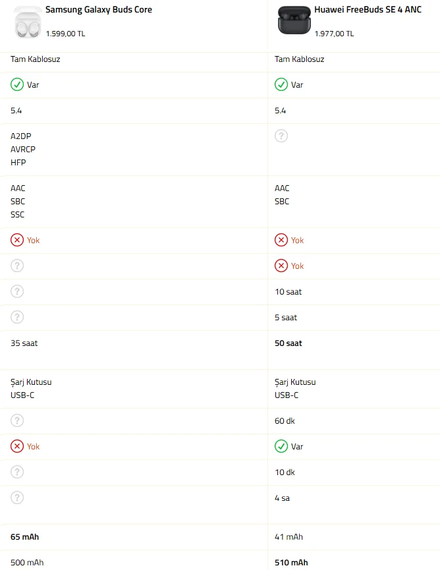440x570 pixels.
Task: Click the 1.977,00 TL Huawei price
Action: pyautogui.click(x=334, y=33)
